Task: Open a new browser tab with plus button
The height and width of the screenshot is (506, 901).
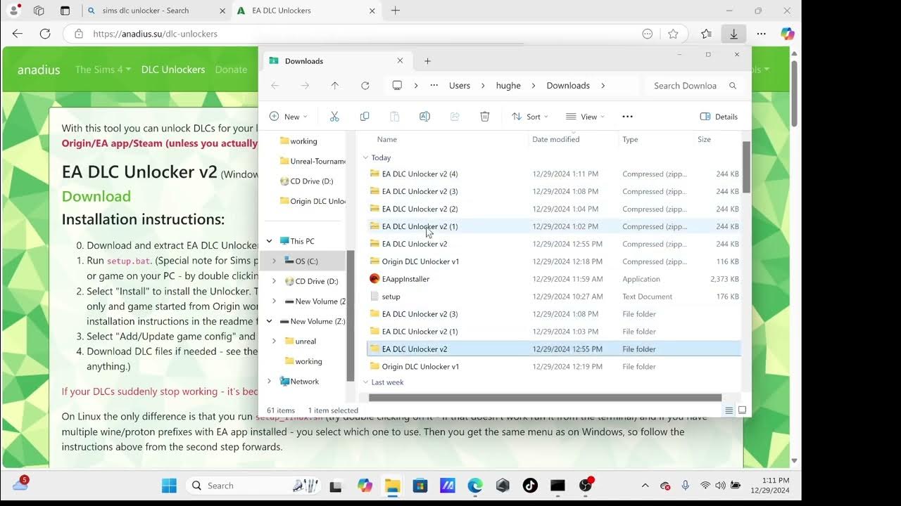Action: tap(396, 11)
